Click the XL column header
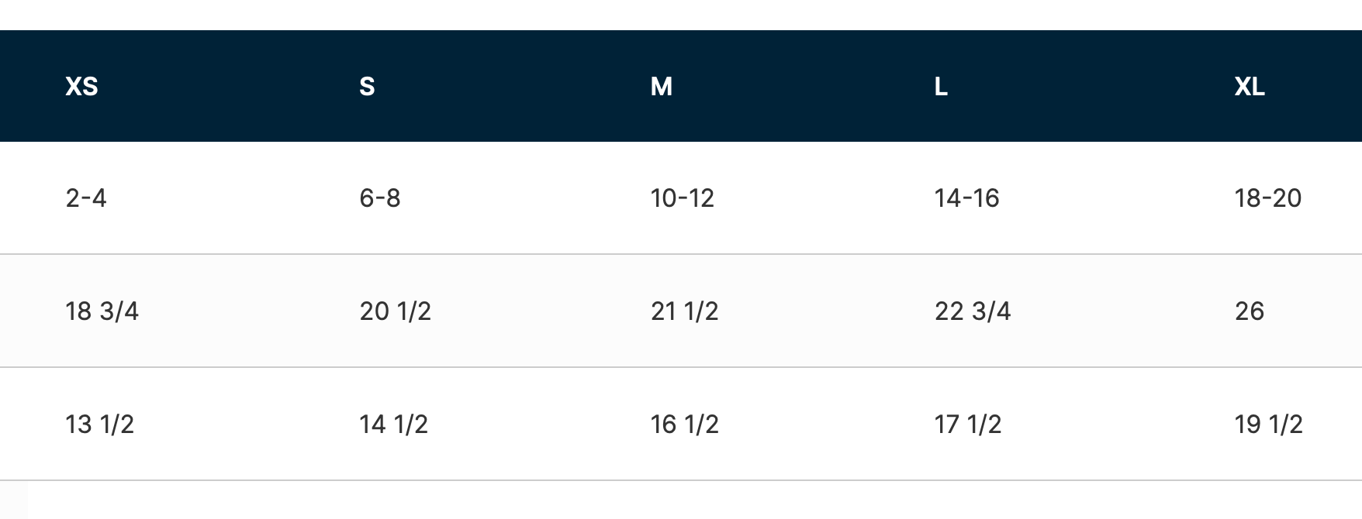 click(x=1249, y=86)
